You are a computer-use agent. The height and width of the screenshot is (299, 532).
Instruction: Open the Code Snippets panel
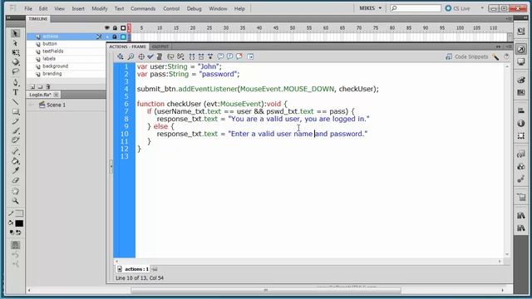pos(467,56)
